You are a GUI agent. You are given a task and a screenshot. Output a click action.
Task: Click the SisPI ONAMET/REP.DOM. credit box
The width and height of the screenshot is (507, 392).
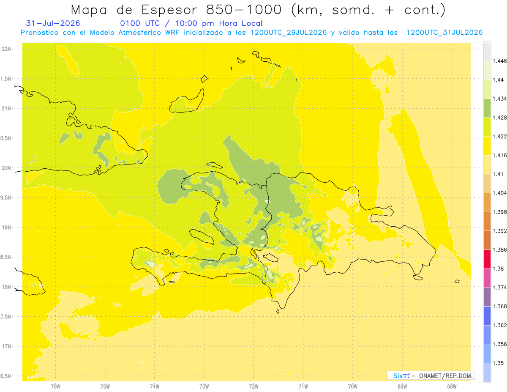(x=431, y=376)
